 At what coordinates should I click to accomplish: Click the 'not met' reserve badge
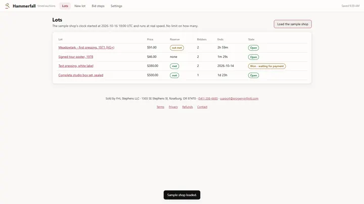(x=177, y=48)
